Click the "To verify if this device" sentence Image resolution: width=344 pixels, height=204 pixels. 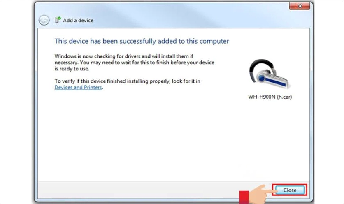click(127, 81)
